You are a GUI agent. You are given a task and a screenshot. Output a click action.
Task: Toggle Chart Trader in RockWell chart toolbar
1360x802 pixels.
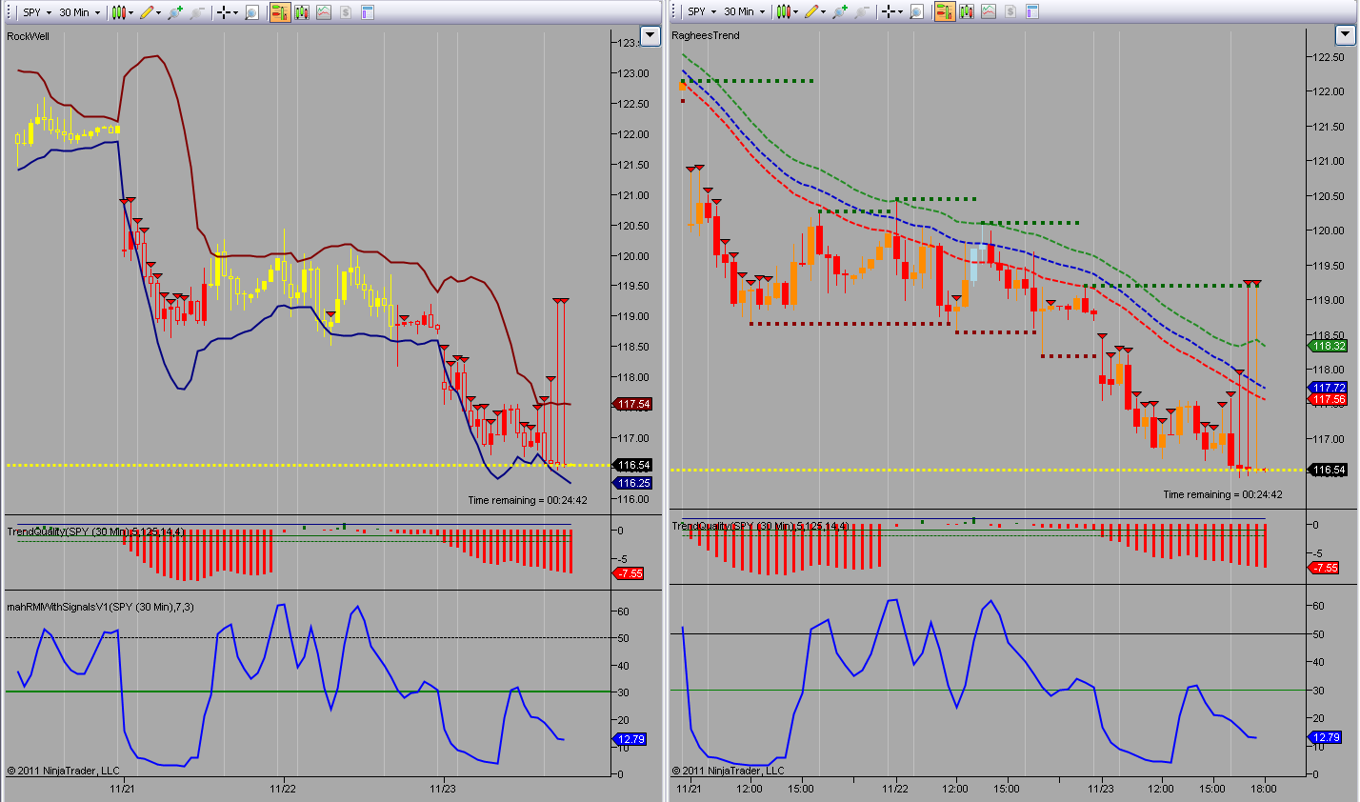point(280,12)
